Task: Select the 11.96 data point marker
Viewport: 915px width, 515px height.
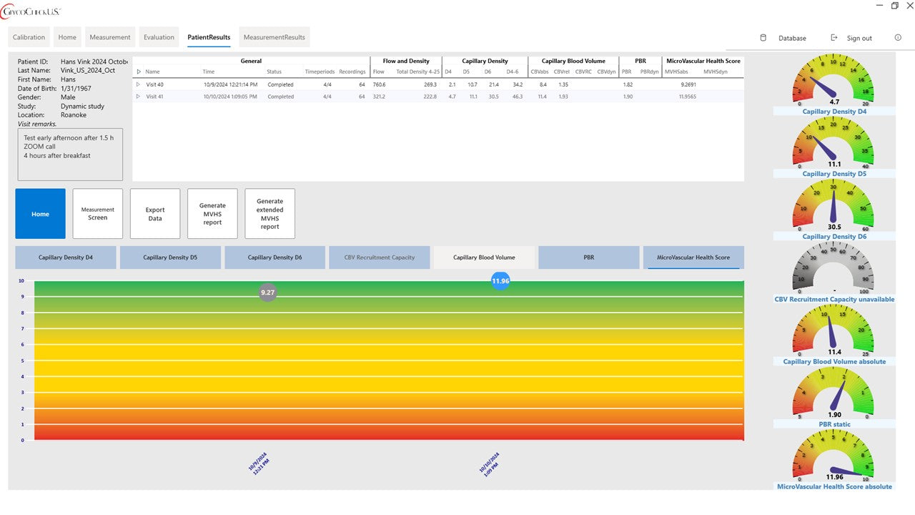Action: (x=500, y=281)
